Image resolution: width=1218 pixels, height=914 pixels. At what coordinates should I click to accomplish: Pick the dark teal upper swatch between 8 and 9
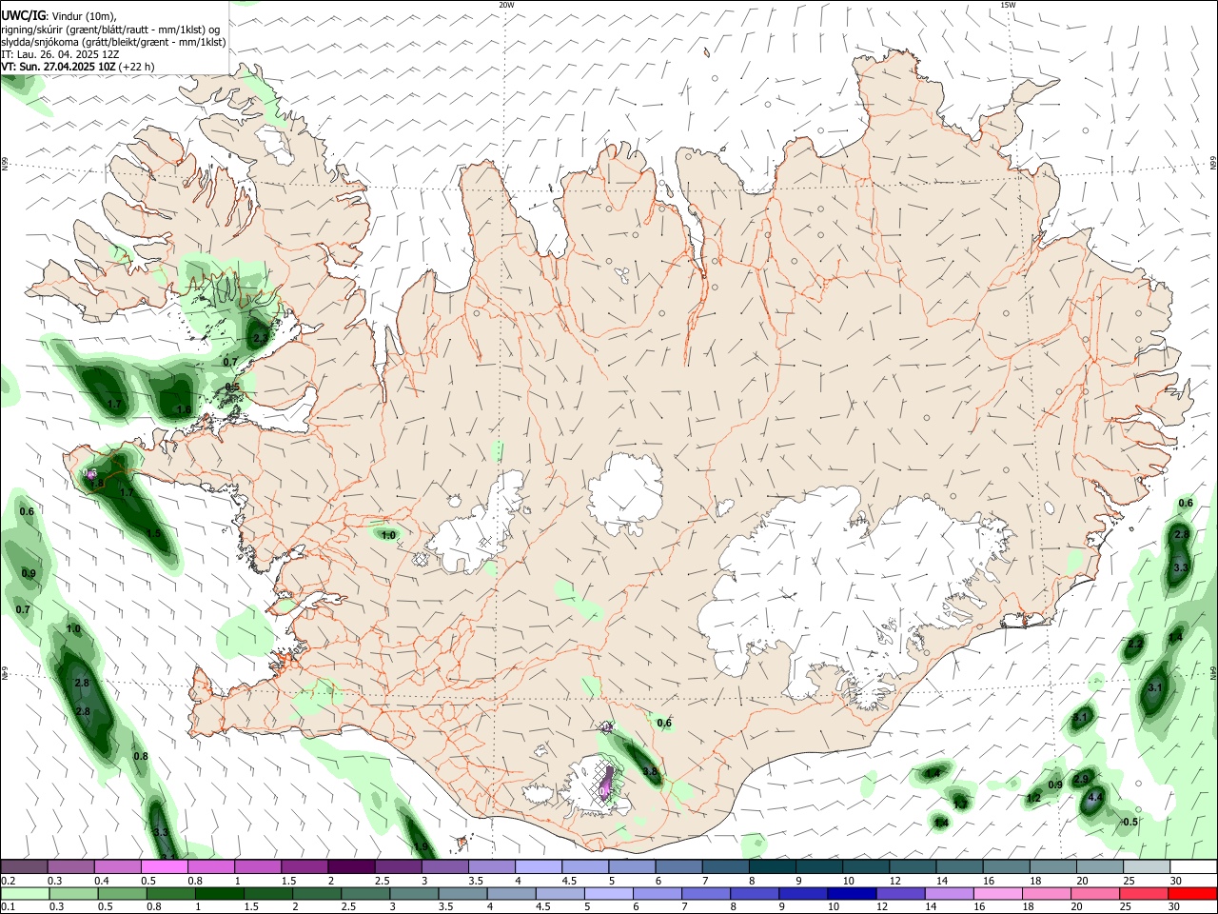773,867
